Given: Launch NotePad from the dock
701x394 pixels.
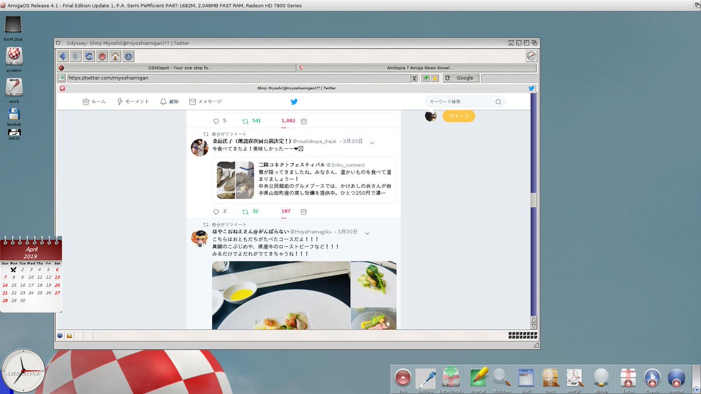Looking at the screenshot, I should point(478,379).
